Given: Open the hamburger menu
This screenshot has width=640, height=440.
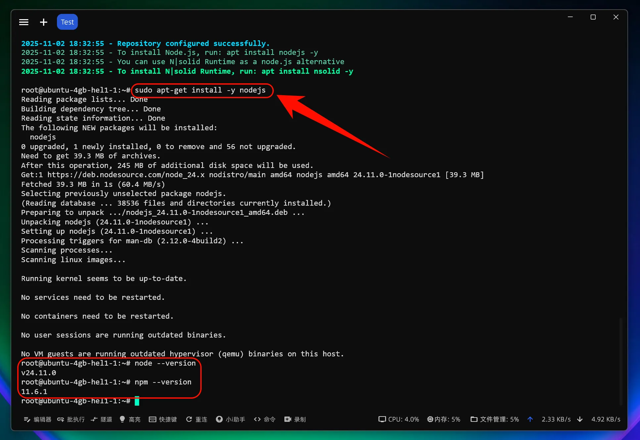Looking at the screenshot, I should click(x=24, y=22).
